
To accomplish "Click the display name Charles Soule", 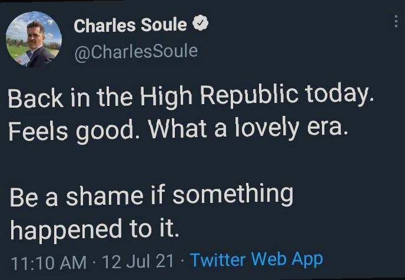I will (x=130, y=25).
